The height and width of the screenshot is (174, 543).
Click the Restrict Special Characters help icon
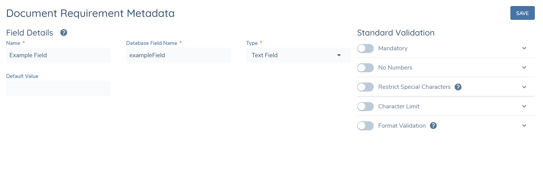(458, 87)
